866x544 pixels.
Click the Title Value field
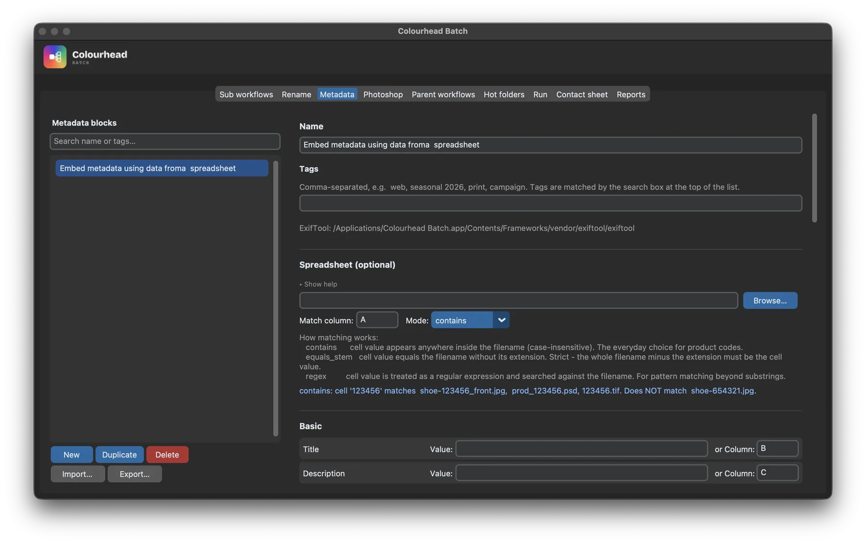[x=582, y=449]
